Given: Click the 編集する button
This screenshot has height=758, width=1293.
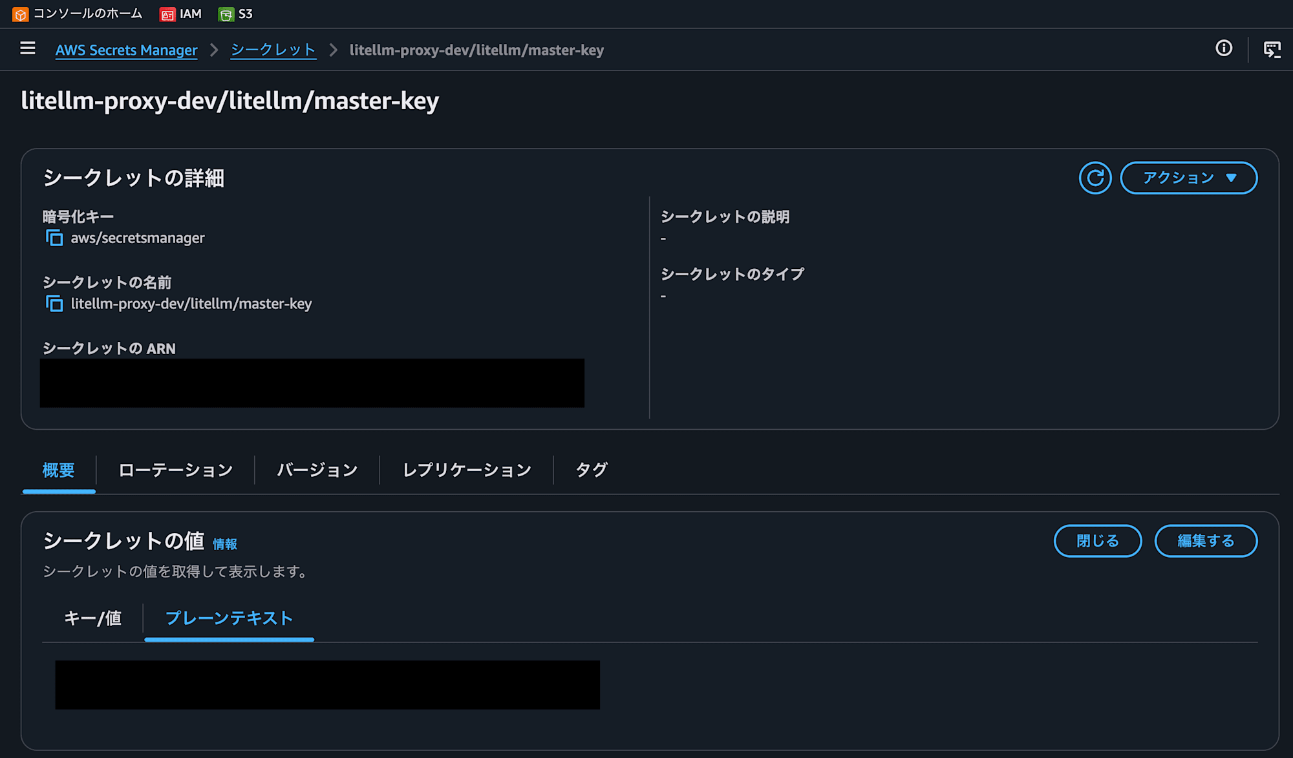Looking at the screenshot, I should click(1206, 541).
